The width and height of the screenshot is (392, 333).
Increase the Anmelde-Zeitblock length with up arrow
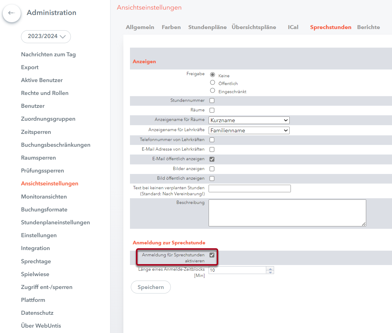coord(270,268)
